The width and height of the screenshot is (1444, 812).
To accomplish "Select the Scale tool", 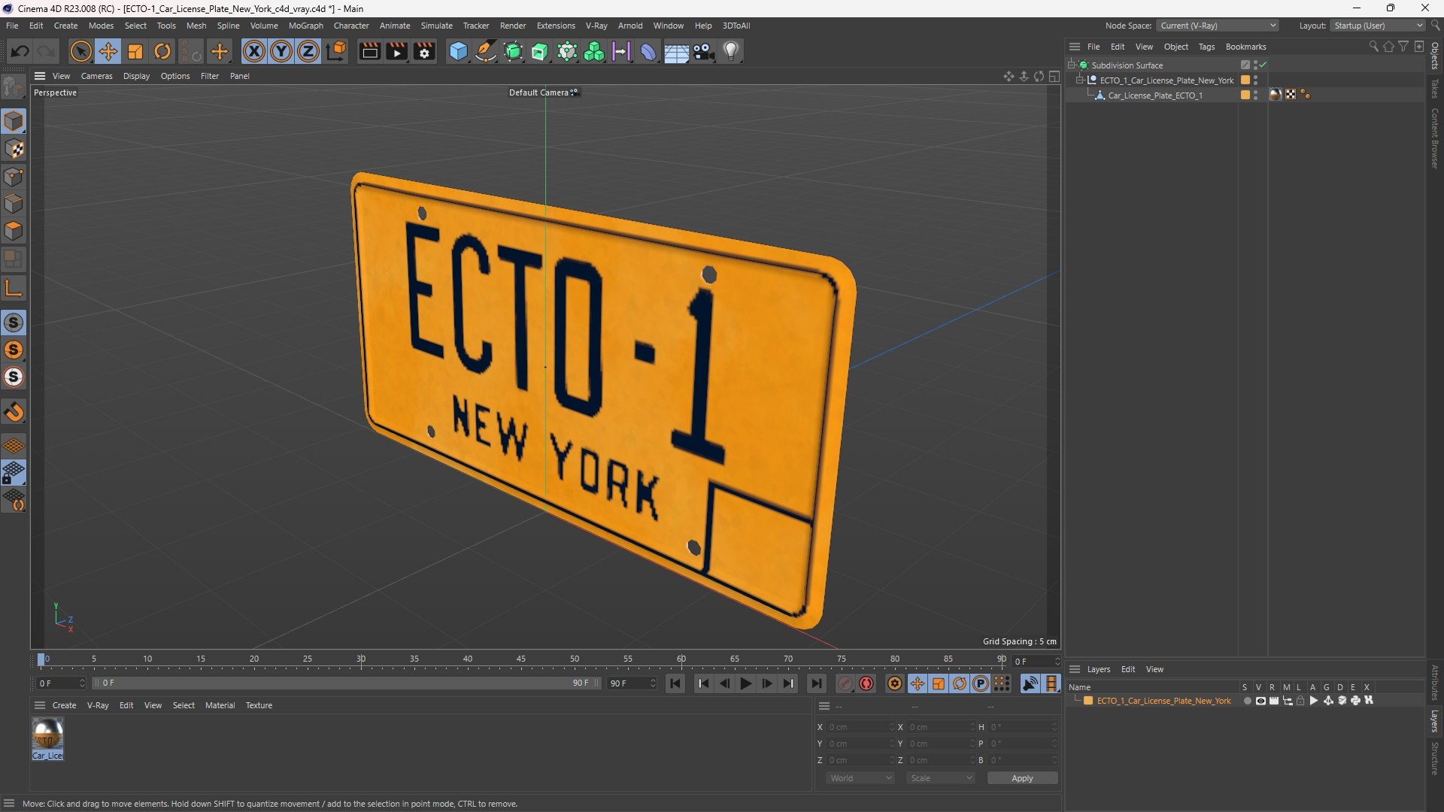I will click(135, 51).
